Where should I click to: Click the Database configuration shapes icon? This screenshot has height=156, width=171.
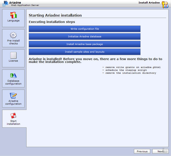[x=13, y=75]
